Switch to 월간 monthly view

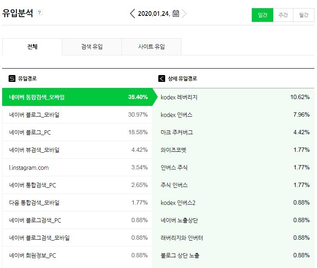pyautogui.click(x=304, y=15)
